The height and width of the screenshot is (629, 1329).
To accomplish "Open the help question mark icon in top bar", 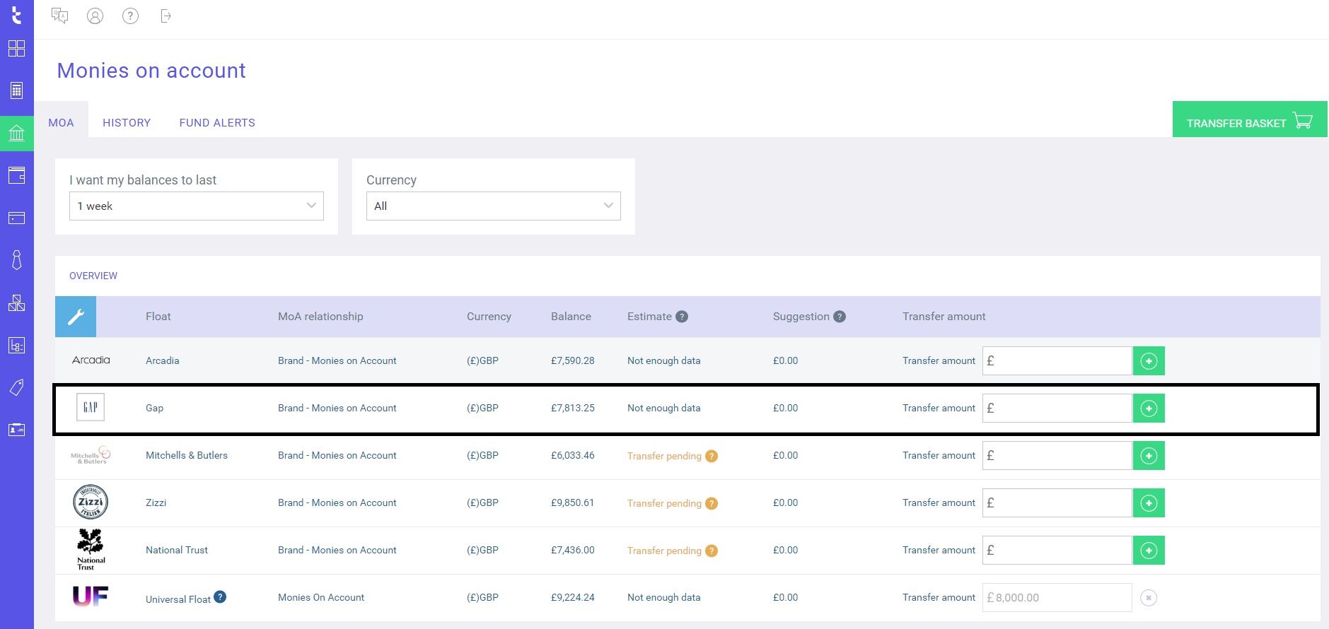I will pyautogui.click(x=130, y=16).
